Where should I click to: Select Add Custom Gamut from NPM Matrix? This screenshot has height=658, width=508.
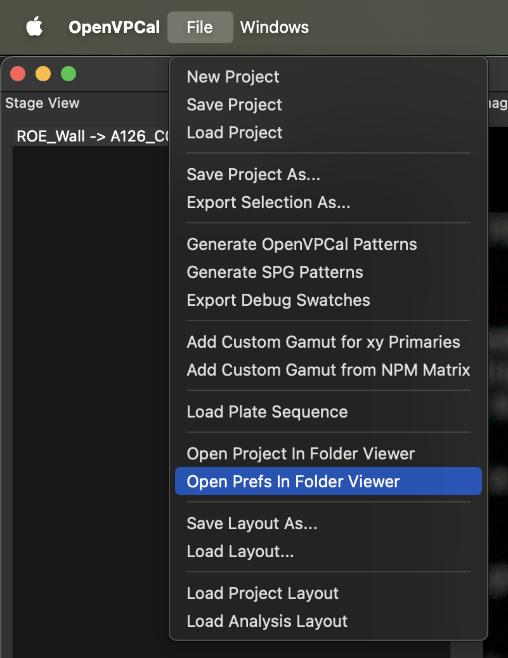pyautogui.click(x=329, y=370)
